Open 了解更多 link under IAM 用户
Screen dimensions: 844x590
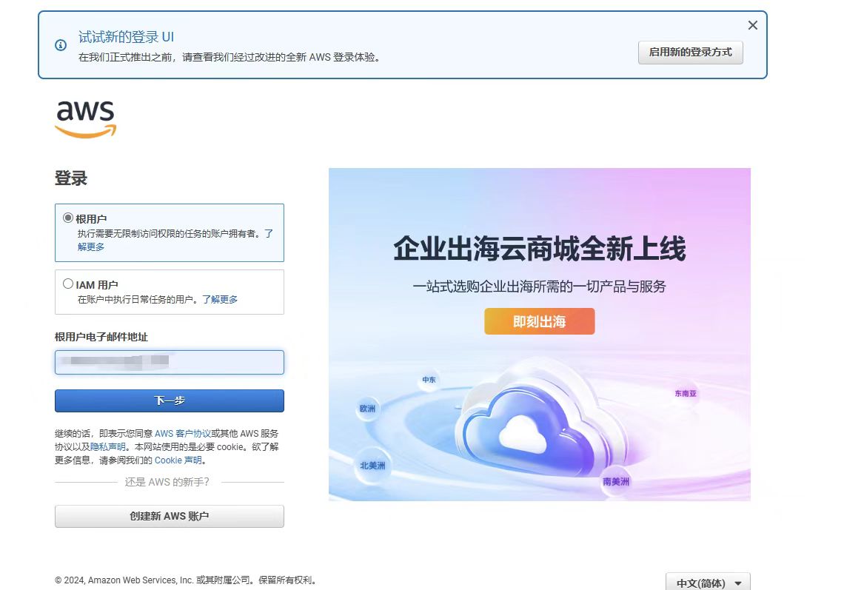[220, 299]
